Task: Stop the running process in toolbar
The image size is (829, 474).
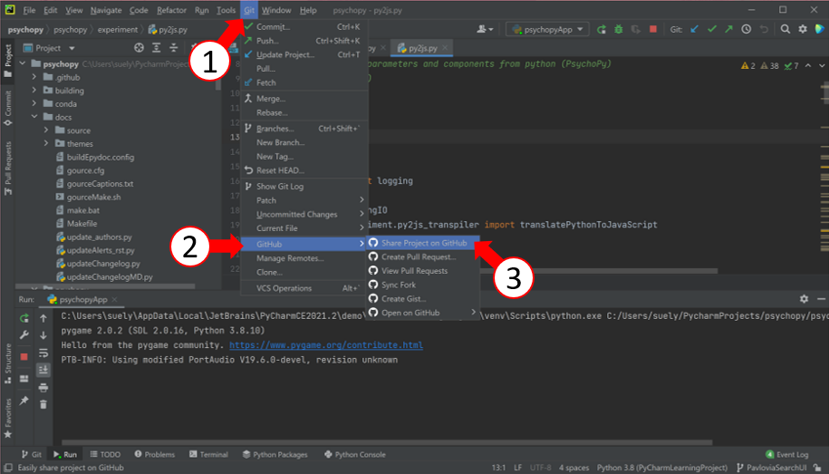Action: (x=653, y=30)
